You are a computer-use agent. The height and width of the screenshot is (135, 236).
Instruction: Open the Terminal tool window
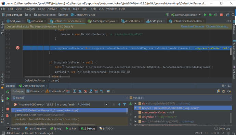pos(13,128)
